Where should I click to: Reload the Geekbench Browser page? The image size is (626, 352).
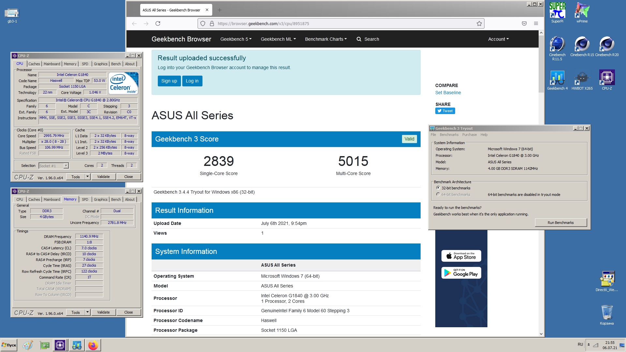158,23
